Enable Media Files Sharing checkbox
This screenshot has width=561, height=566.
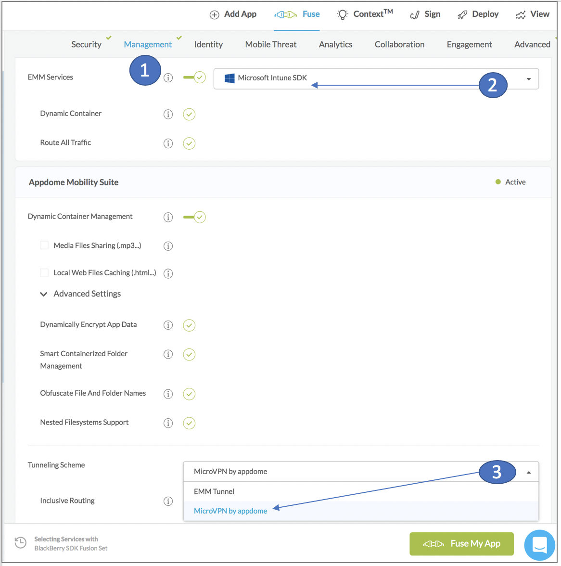[x=44, y=245]
